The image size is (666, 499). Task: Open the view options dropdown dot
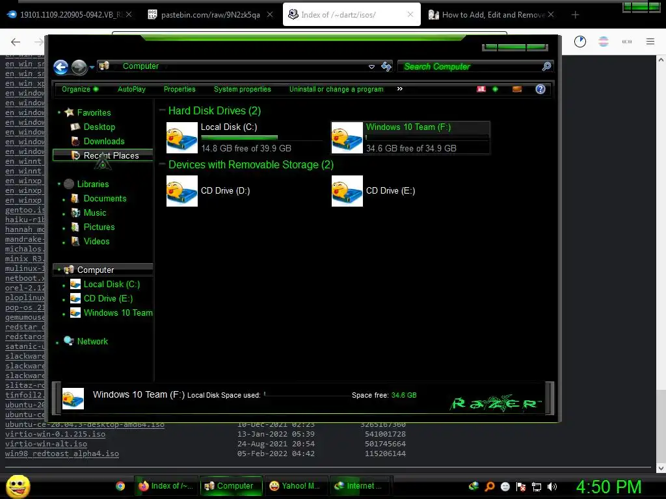coord(495,89)
